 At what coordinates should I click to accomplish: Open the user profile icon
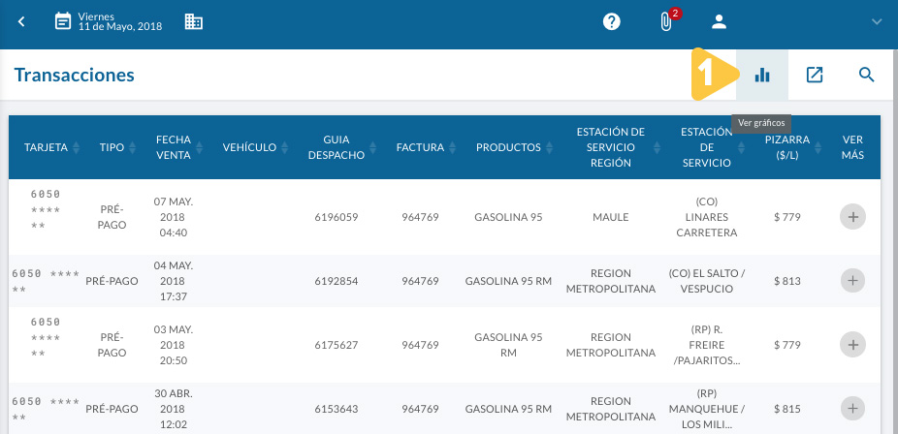point(719,21)
